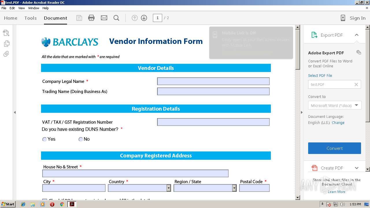The image size is (370, 208).
Task: Collapse the right tools pane arrow
Action: [301, 112]
